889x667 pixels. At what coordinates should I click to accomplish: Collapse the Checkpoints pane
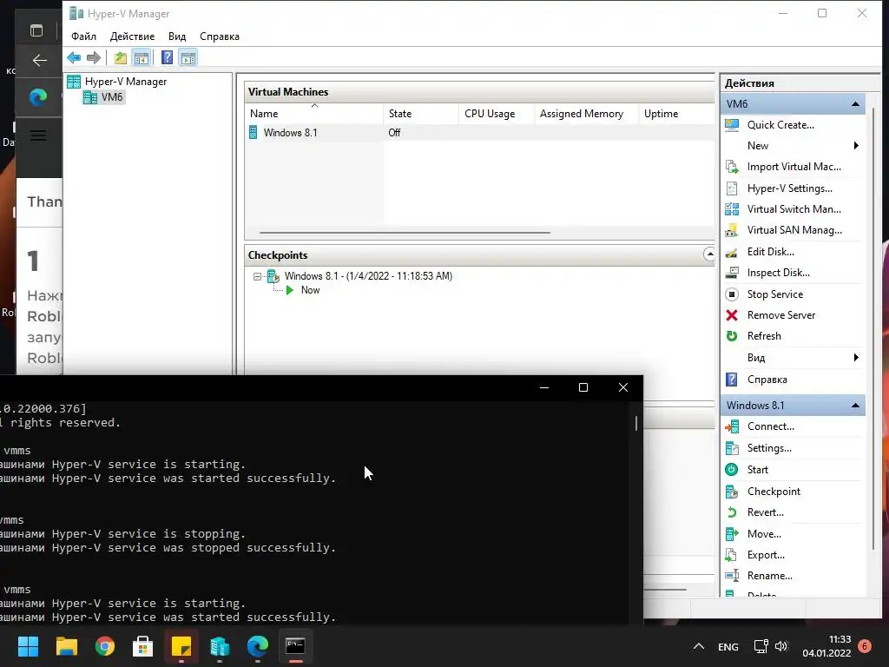coord(709,254)
